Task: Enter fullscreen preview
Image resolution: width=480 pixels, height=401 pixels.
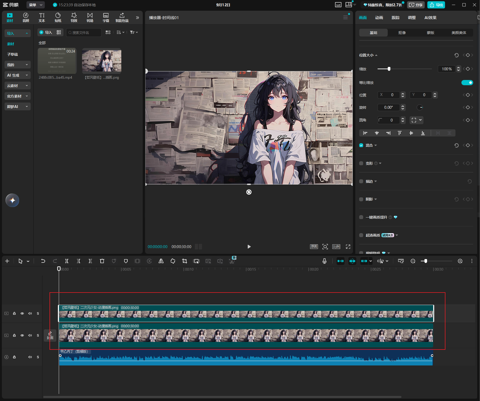Action: tap(348, 247)
